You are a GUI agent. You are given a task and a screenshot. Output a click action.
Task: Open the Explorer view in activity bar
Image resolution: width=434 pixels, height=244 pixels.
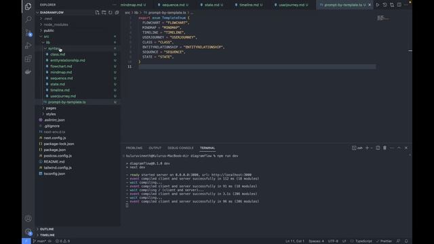coord(28,6)
